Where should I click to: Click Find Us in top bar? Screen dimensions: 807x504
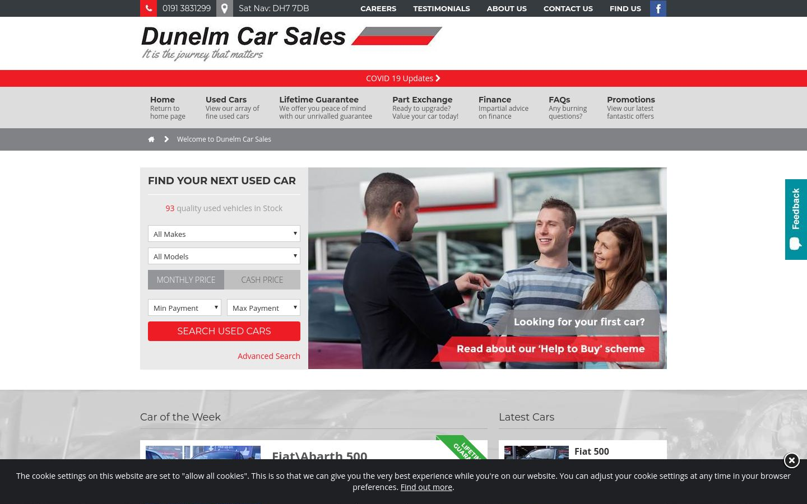coord(625,8)
